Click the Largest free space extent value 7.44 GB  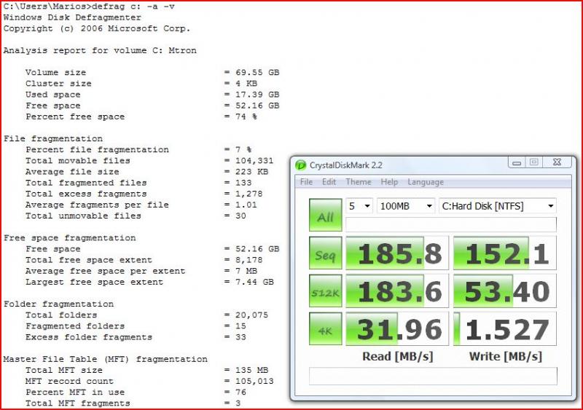coord(254,282)
